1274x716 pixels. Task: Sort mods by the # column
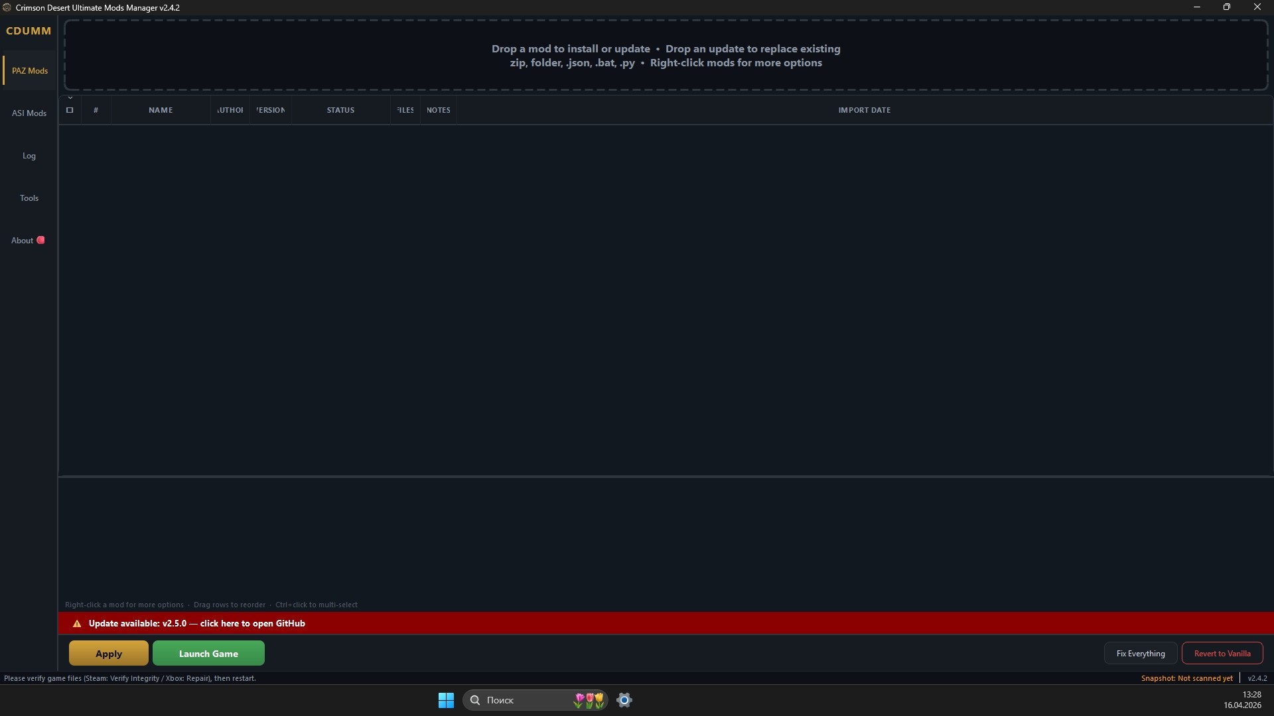click(96, 110)
